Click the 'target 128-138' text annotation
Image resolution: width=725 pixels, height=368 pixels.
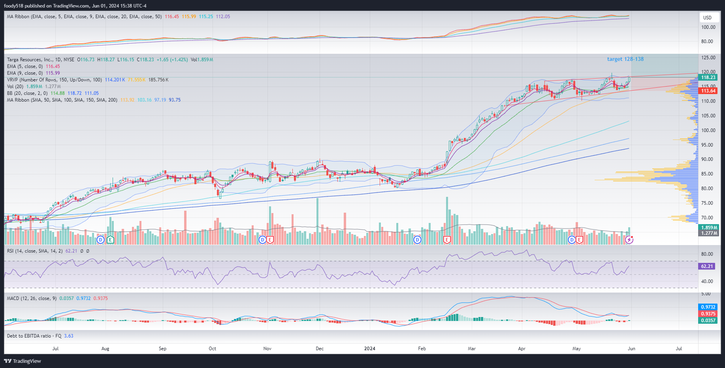point(625,59)
